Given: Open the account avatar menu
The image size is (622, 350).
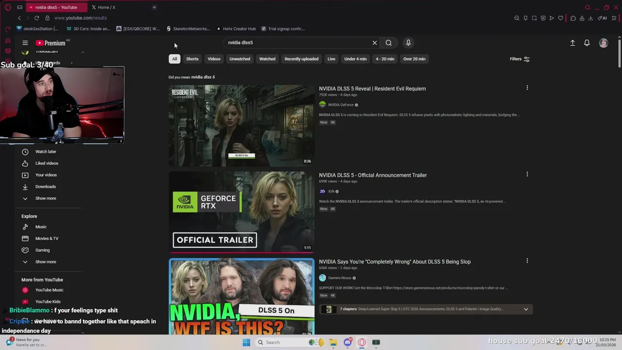Looking at the screenshot, I should [604, 43].
